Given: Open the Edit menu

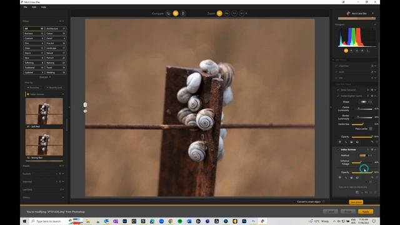Looking at the screenshot, I should pos(34,7).
